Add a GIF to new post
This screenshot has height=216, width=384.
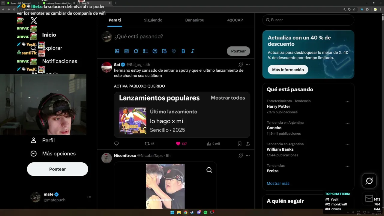click(x=127, y=51)
